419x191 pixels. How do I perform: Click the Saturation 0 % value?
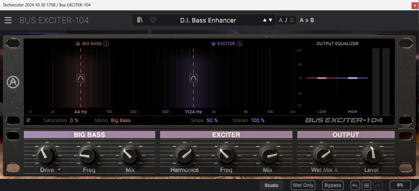point(74,120)
